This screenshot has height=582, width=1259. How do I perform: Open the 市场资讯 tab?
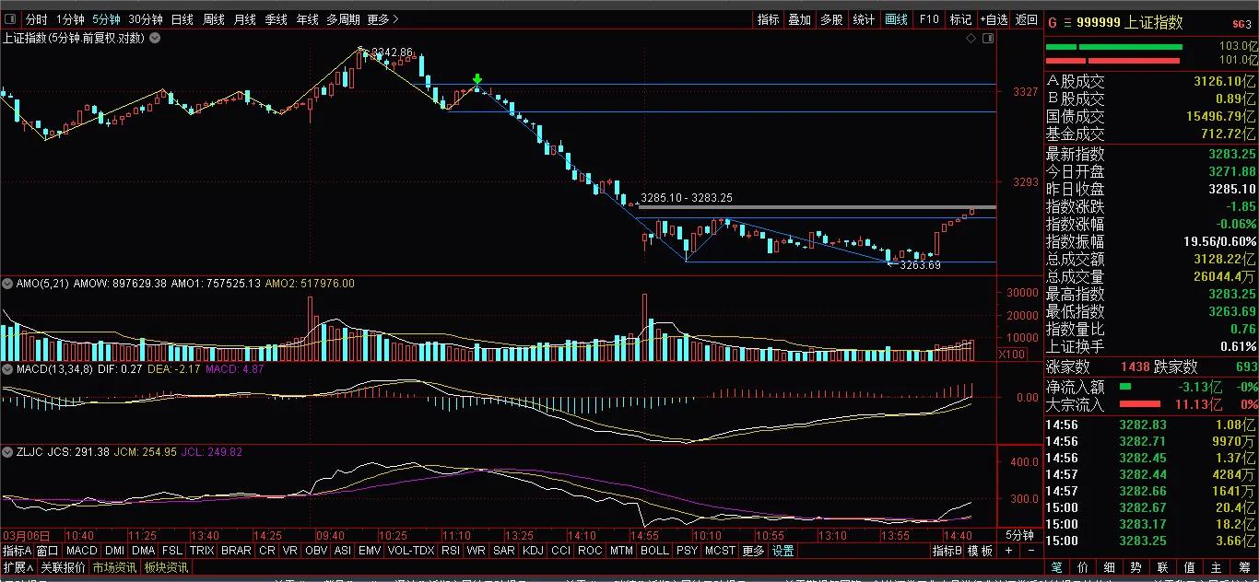pos(114,567)
